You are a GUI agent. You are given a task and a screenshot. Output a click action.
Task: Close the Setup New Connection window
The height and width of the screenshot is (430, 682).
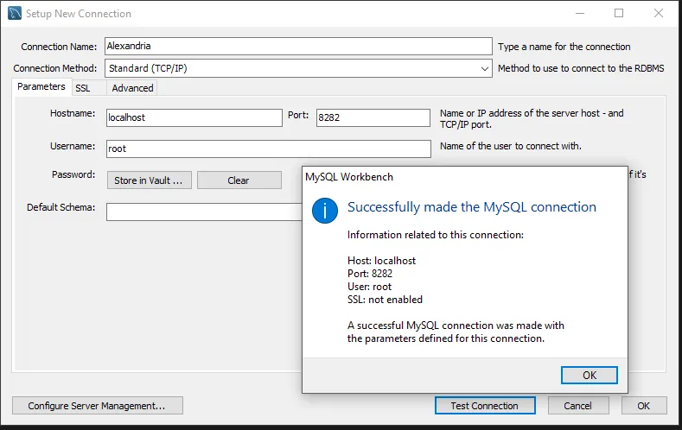click(x=659, y=14)
